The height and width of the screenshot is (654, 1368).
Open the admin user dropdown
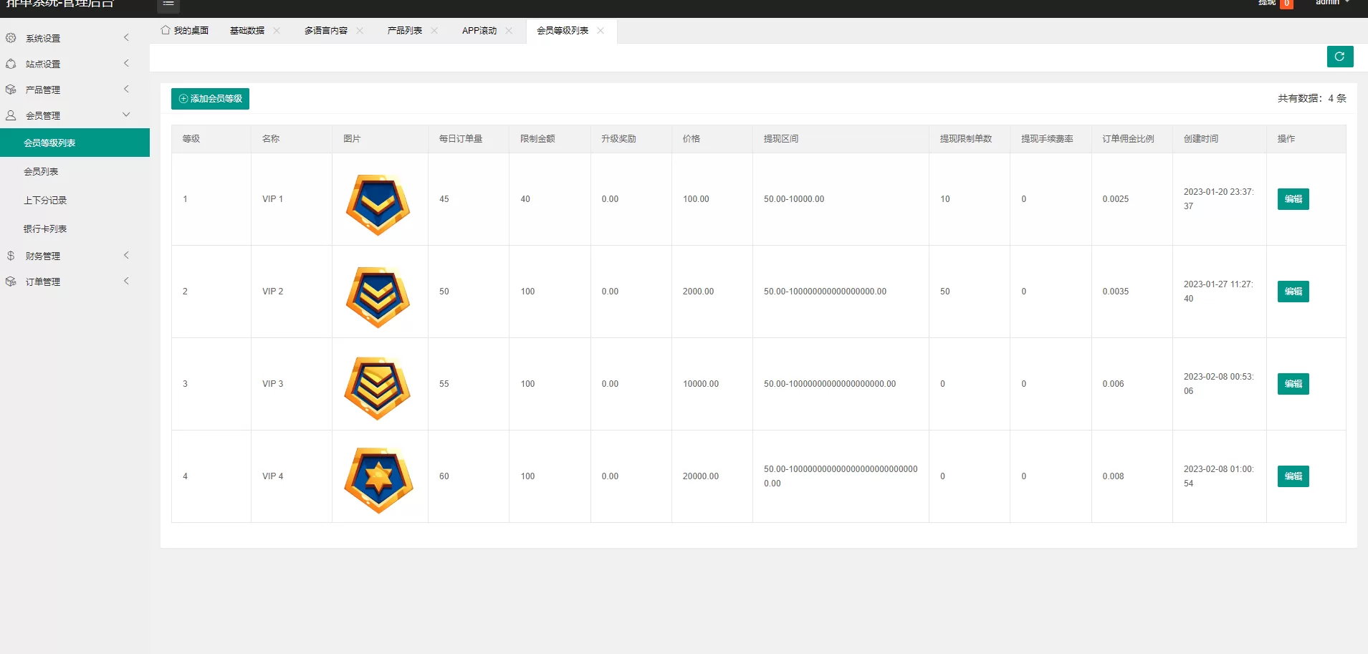(x=1331, y=3)
